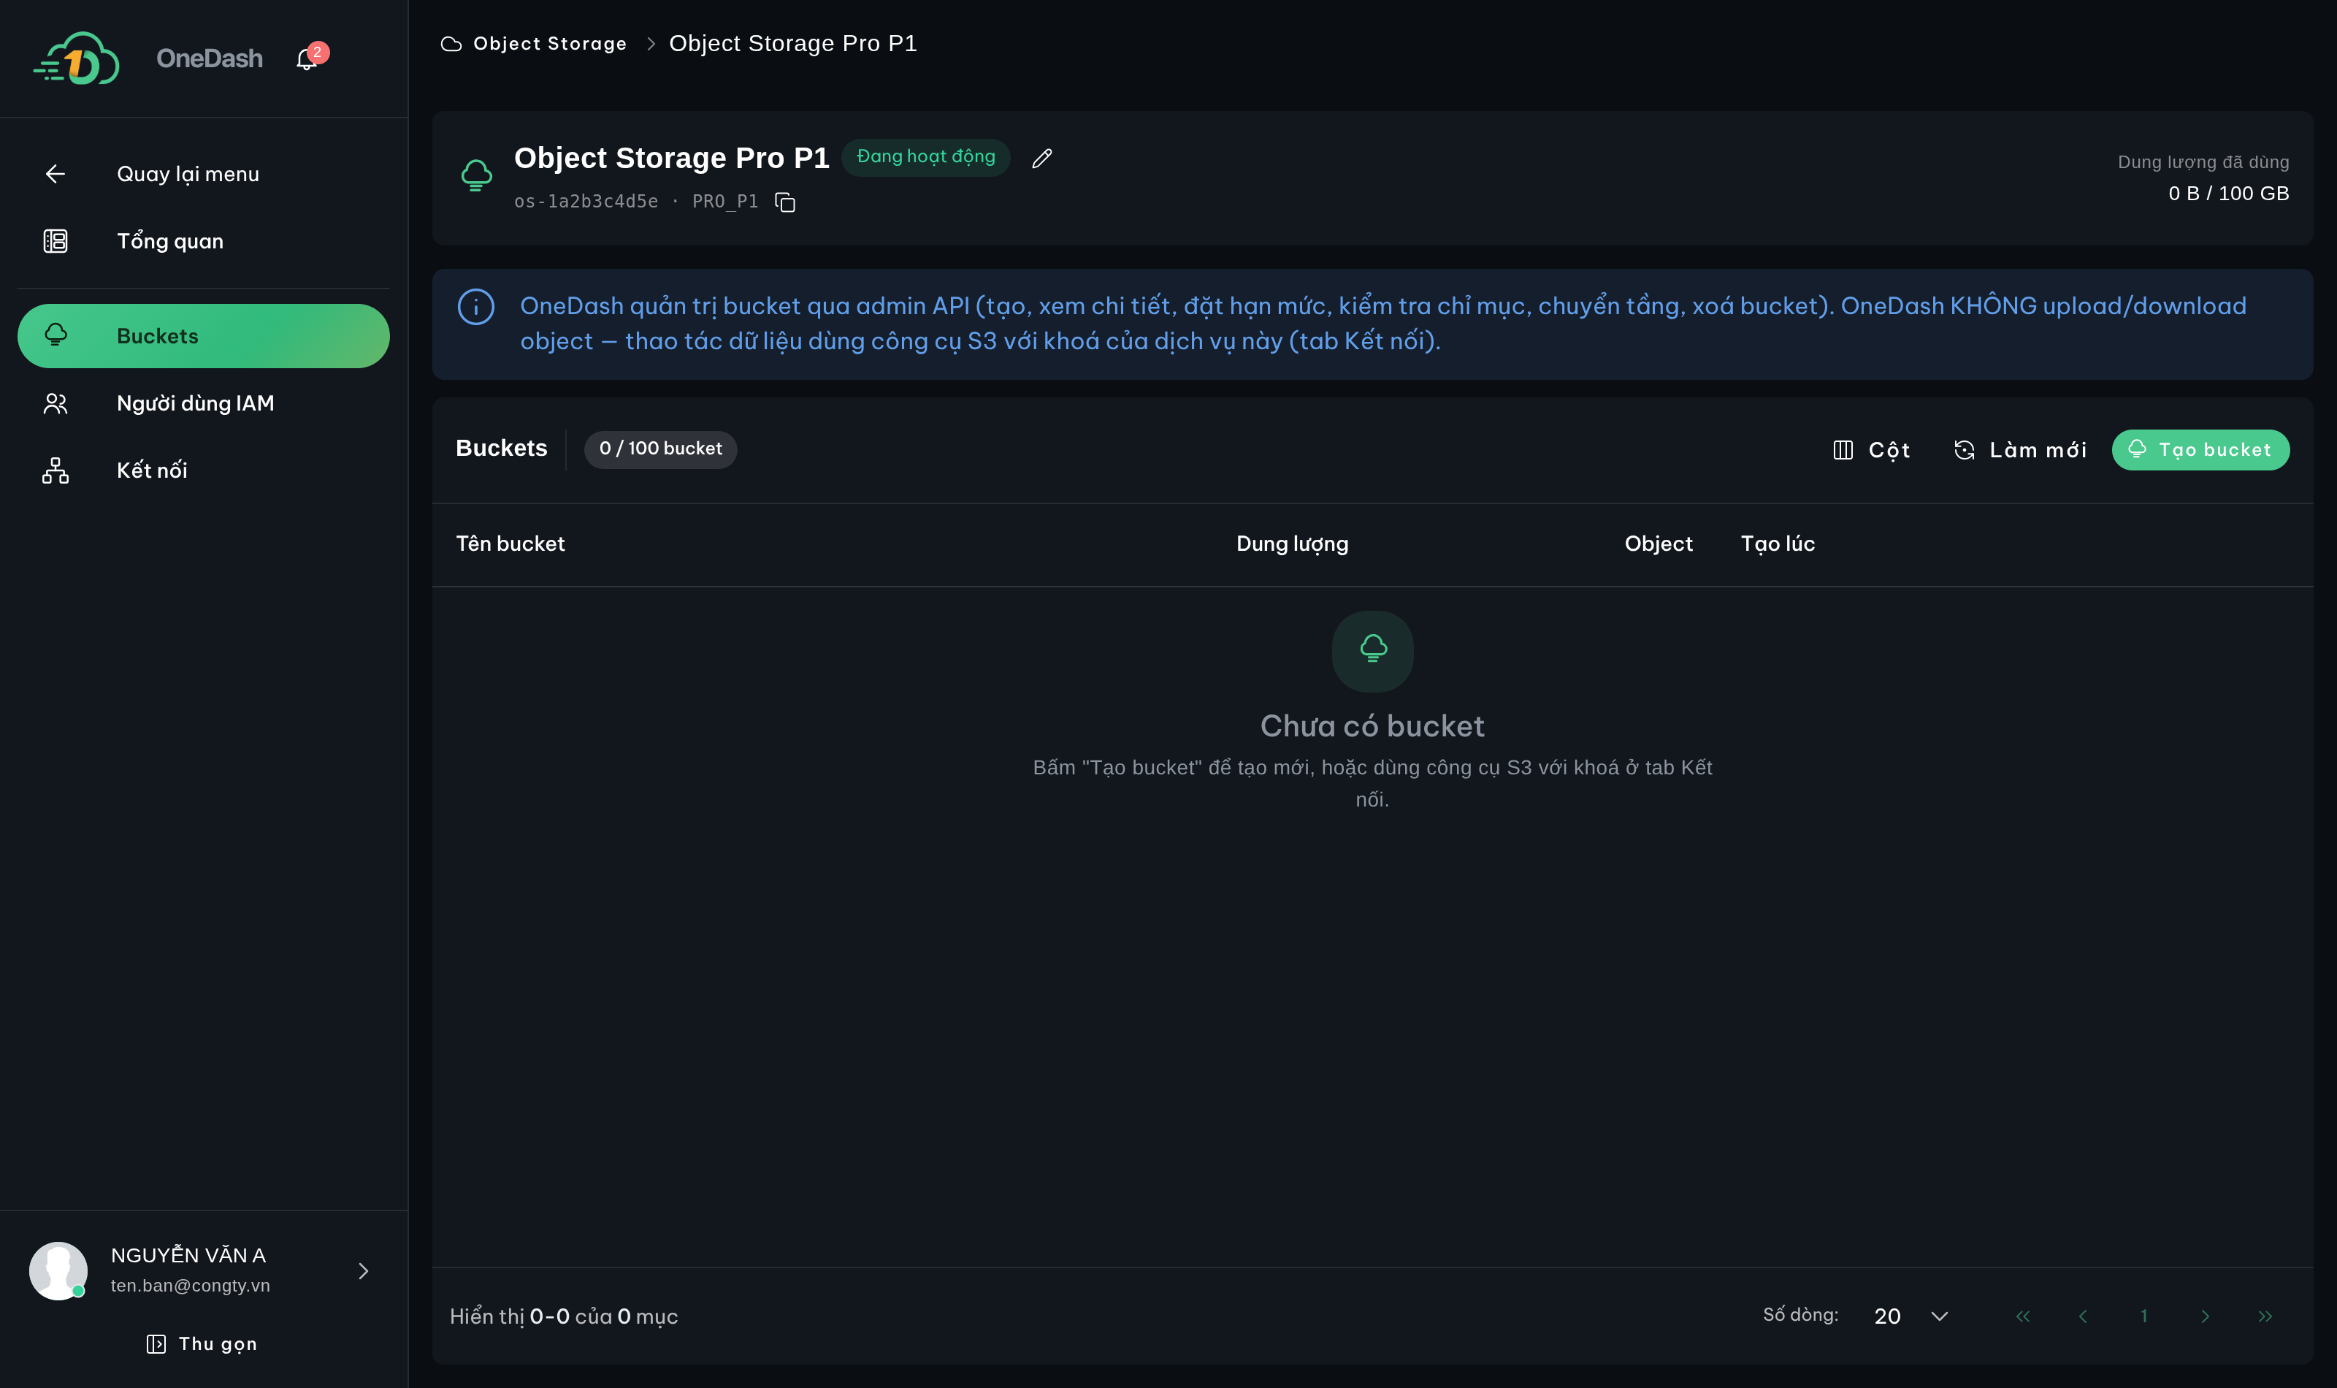The image size is (2337, 1388).
Task: Click the Tổng quan overview icon
Action: click(x=56, y=241)
